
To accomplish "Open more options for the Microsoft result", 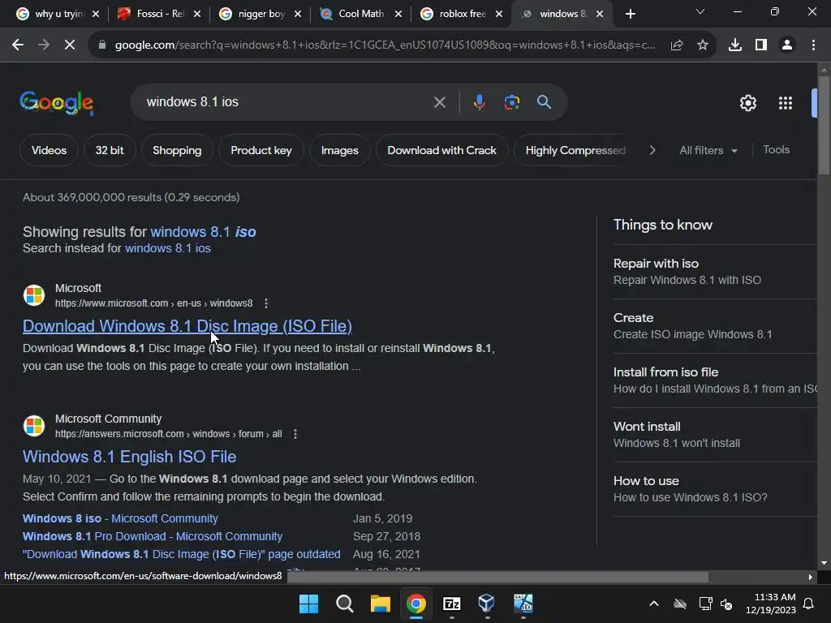I will pos(266,303).
